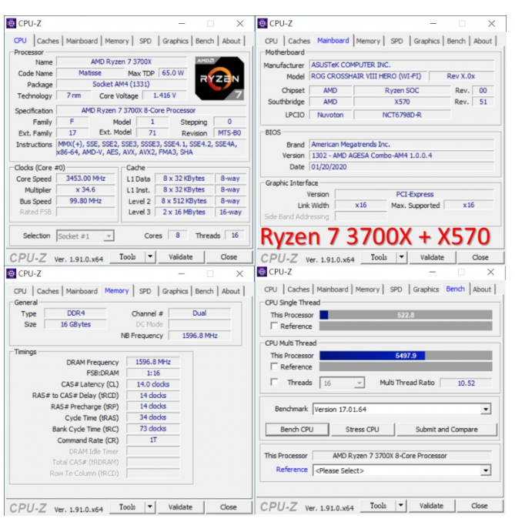
Task: Click the Level 3 cache value 2 x 16 MBytes
Action: pyautogui.click(x=184, y=212)
